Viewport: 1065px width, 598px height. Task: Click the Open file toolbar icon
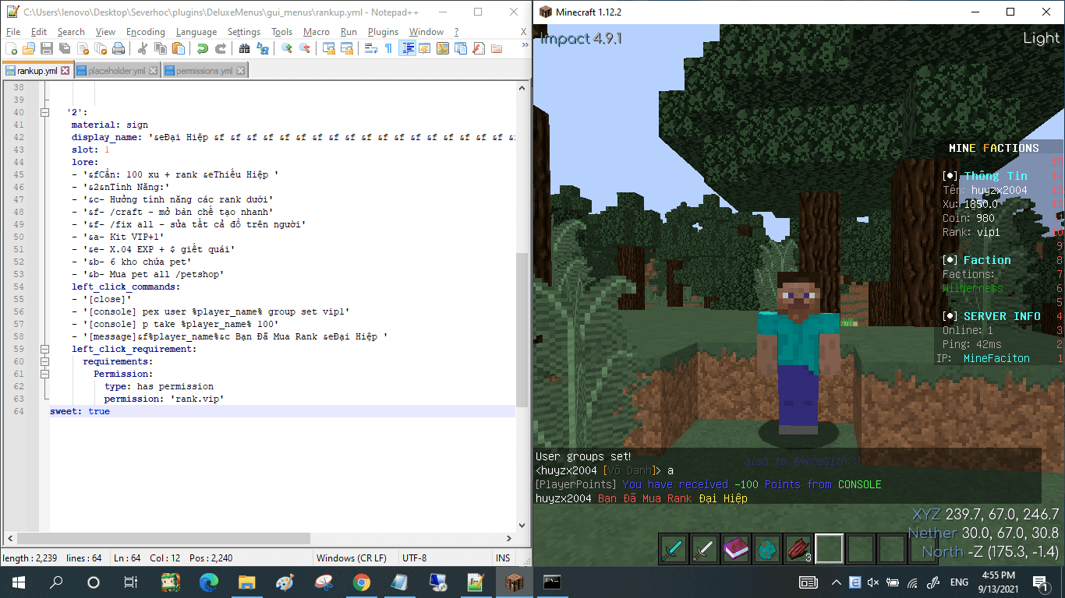click(x=29, y=48)
